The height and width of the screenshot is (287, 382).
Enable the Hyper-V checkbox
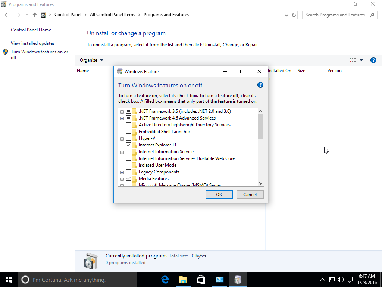tap(128, 138)
